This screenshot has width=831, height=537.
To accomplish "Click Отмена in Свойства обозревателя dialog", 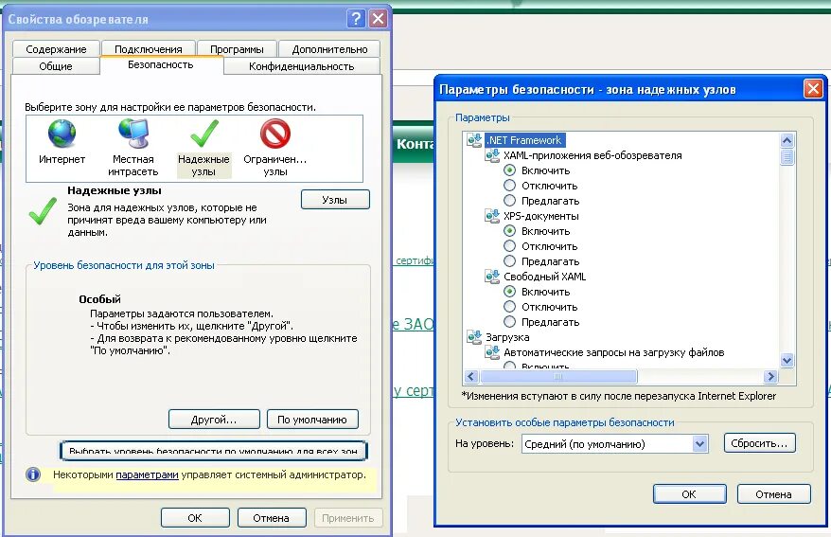I will point(272,518).
